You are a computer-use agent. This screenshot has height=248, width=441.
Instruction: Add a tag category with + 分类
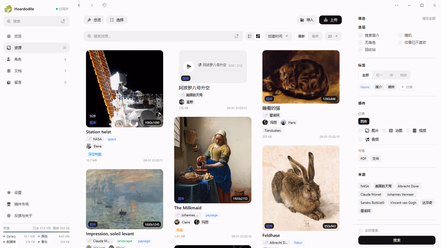click(407, 87)
